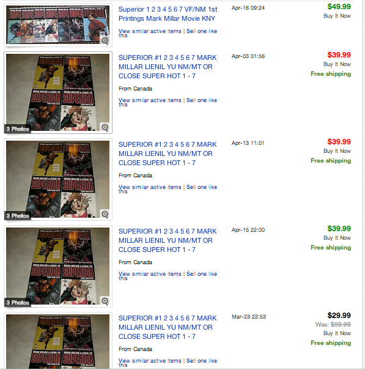
Task: Click Sell one like this for Apr-15 listing
Action: coord(202,274)
